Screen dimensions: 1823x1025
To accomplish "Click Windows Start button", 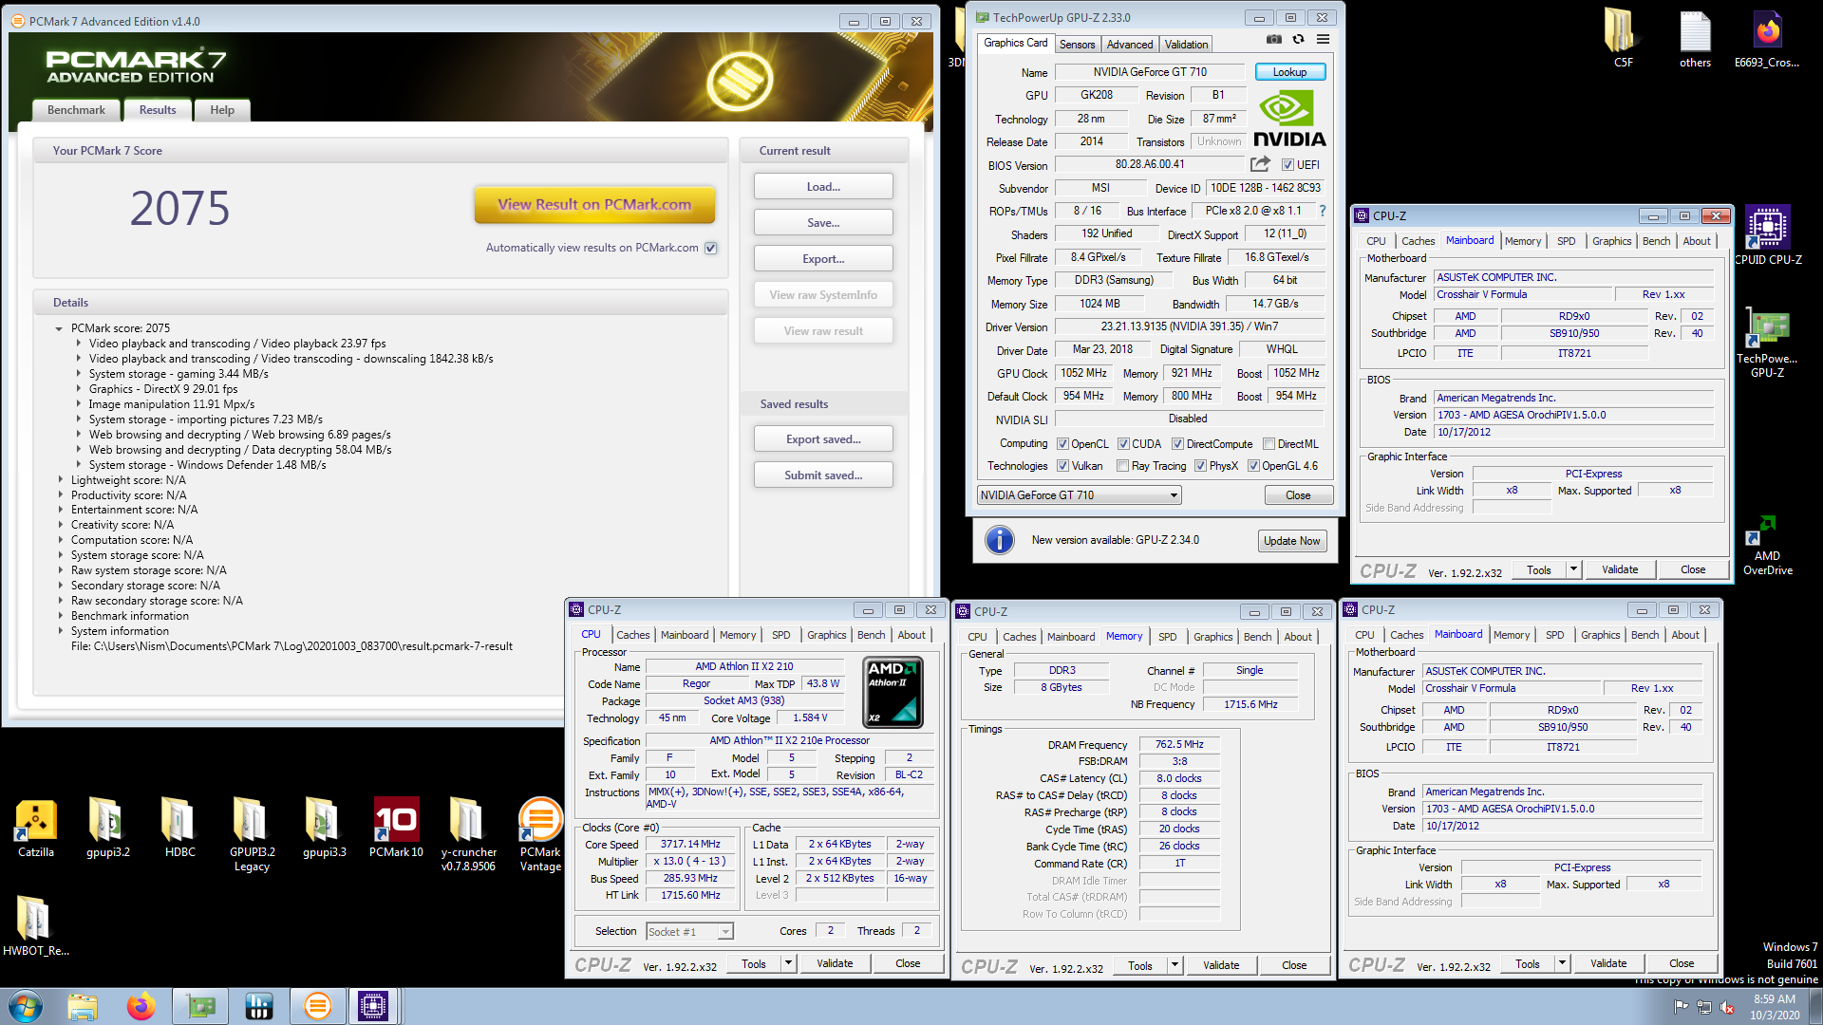I will point(26,1006).
